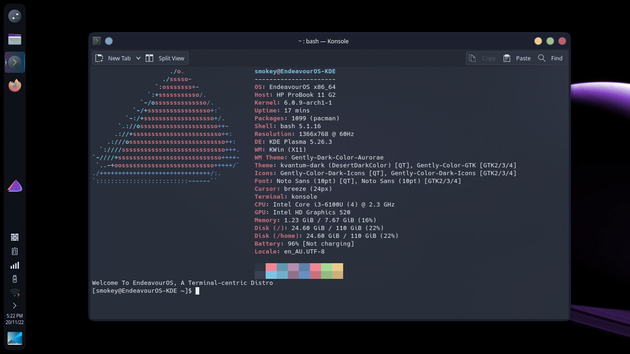
Task: Click the Welcome To EndeavourOS message line
Action: (x=183, y=283)
